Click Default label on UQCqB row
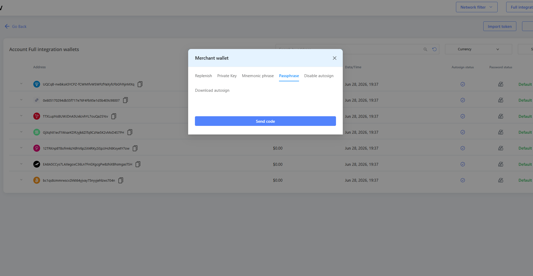 click(525, 84)
